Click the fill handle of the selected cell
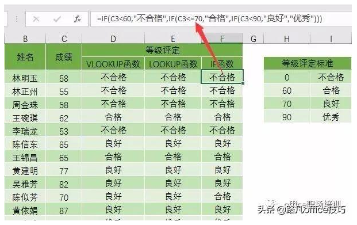This screenshot has height=225, width=357. (243, 83)
